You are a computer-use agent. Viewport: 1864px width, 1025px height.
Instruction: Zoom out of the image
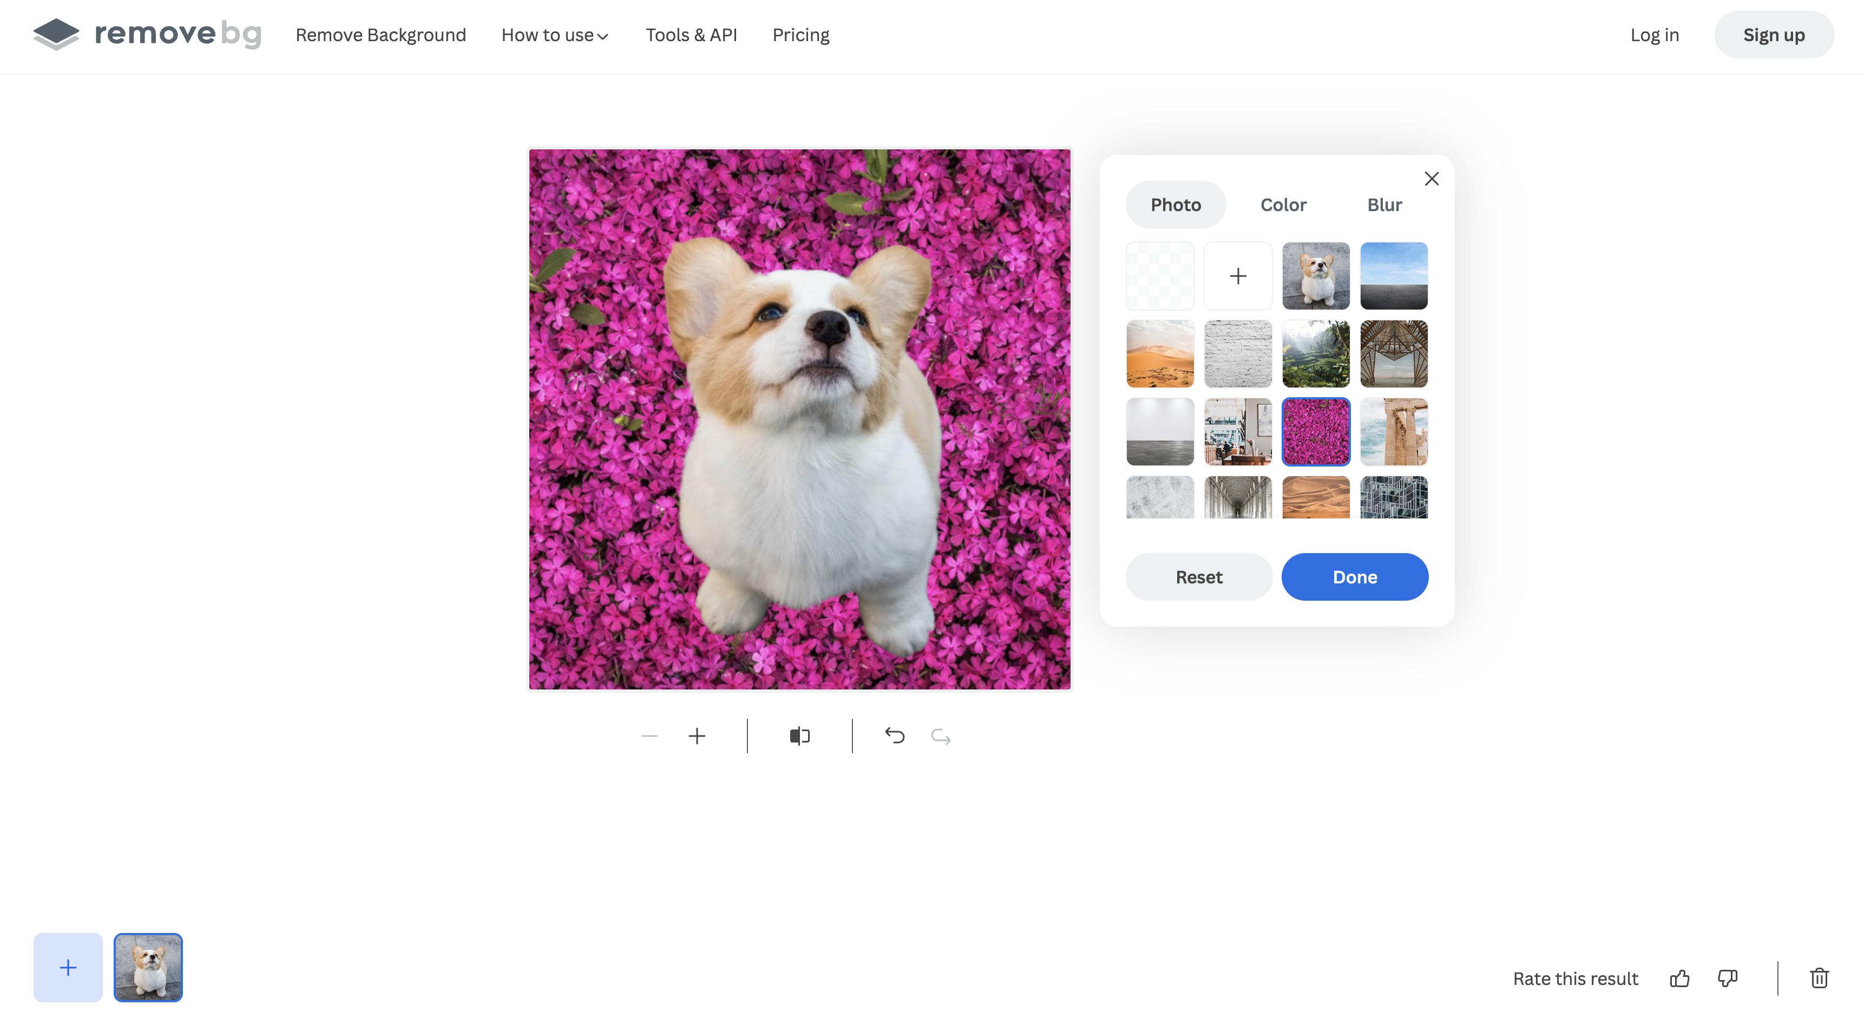click(x=649, y=735)
